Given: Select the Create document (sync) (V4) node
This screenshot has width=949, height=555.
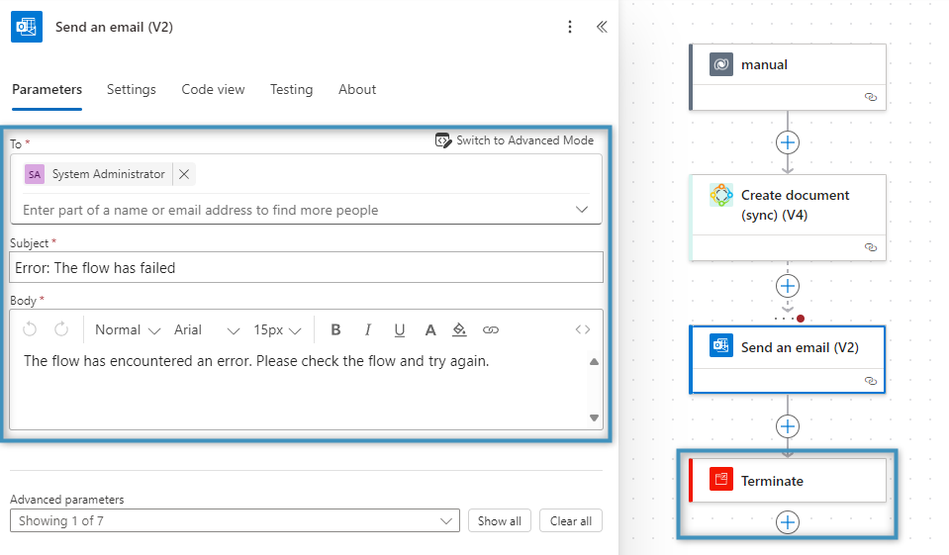Looking at the screenshot, I should point(788,218).
